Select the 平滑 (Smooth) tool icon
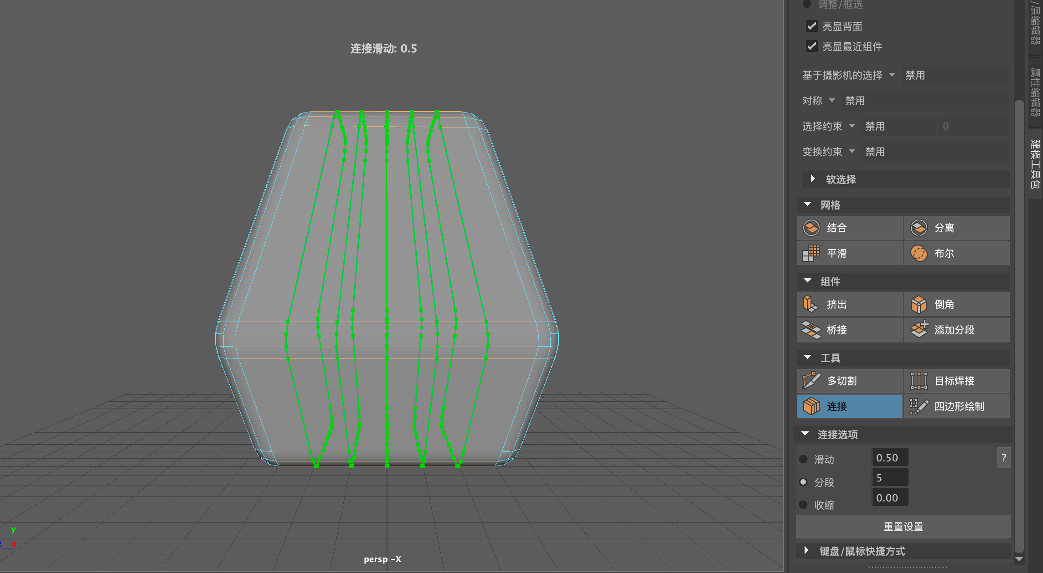 coord(811,253)
